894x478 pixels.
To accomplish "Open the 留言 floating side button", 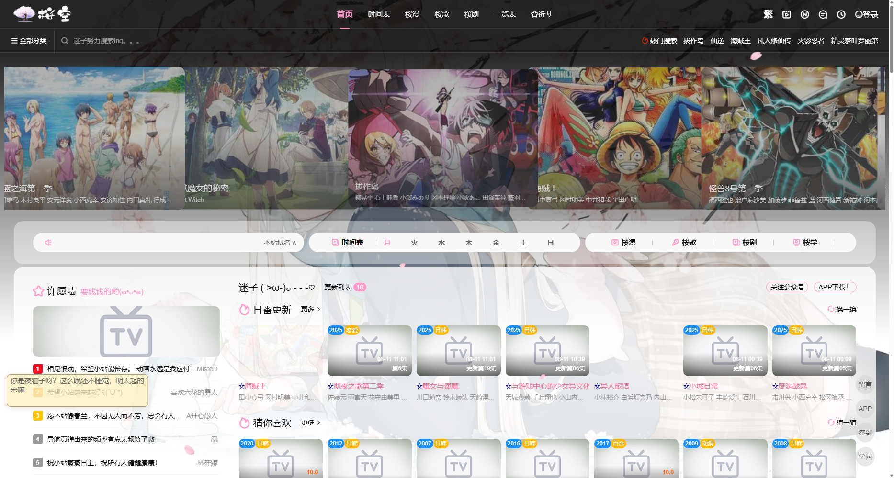I will click(865, 385).
